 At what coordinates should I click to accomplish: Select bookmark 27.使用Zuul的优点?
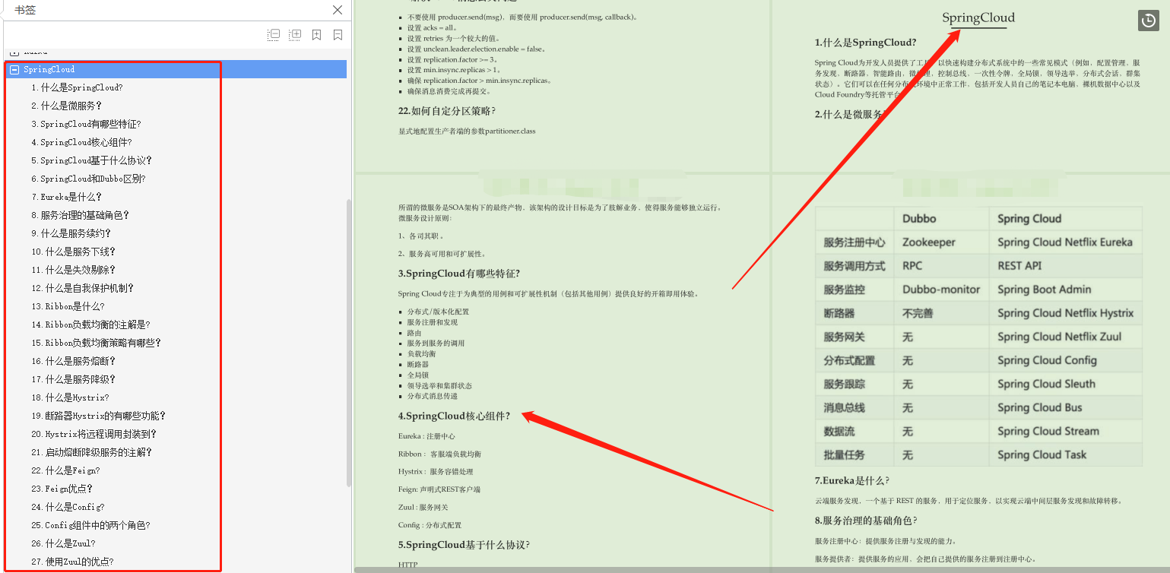coord(72,562)
